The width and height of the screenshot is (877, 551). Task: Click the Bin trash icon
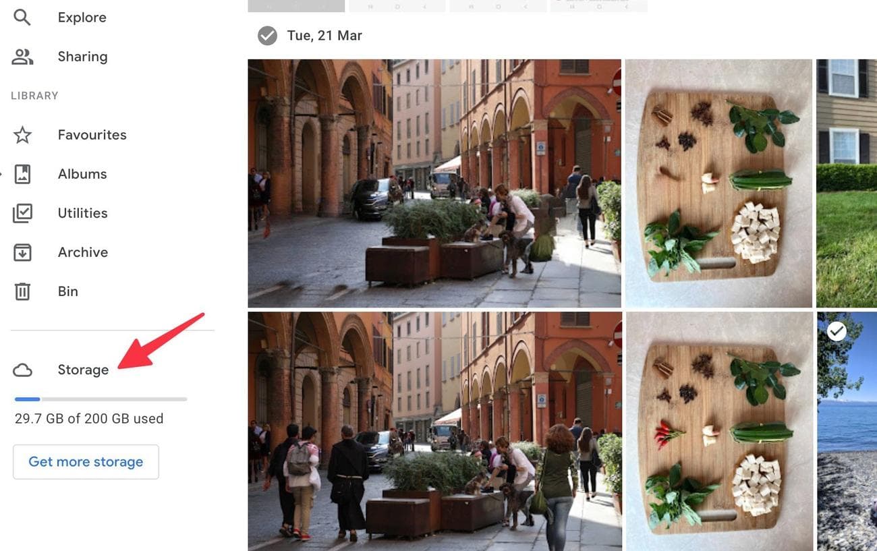click(22, 291)
